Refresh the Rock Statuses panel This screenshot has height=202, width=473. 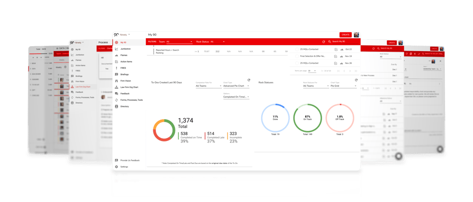pyautogui.click(x=356, y=80)
